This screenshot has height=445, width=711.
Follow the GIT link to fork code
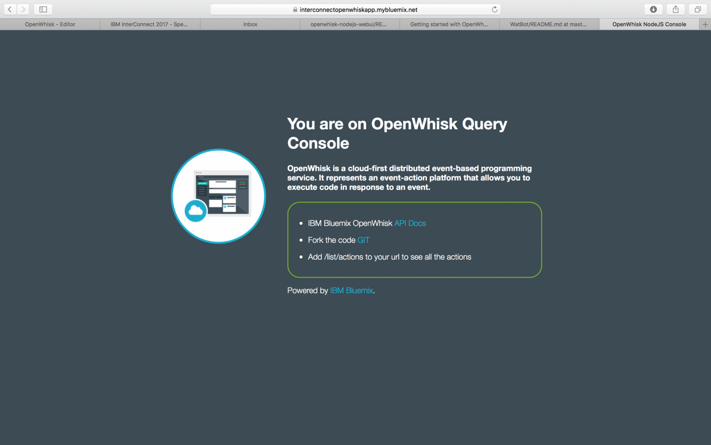click(364, 240)
